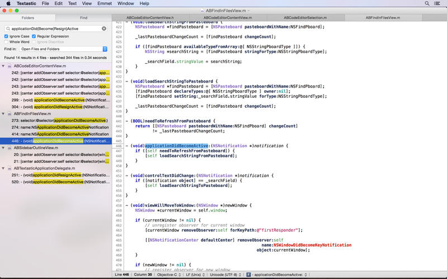Click the regex search input field

[55, 28]
